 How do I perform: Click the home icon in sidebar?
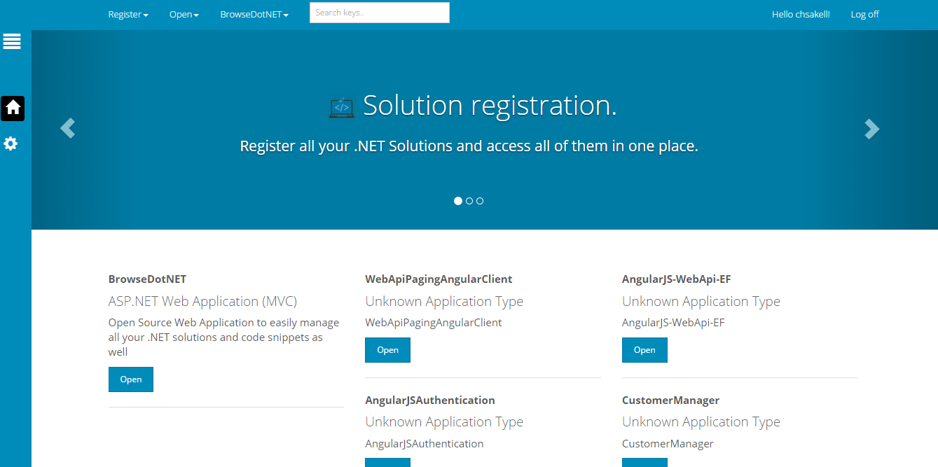13,108
